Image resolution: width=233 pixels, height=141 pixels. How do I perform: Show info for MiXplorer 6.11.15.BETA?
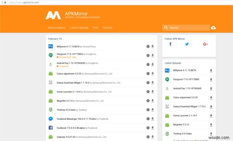tap(148, 47)
